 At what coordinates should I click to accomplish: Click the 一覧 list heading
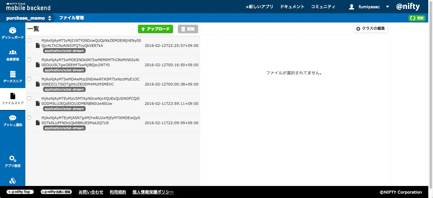33,29
